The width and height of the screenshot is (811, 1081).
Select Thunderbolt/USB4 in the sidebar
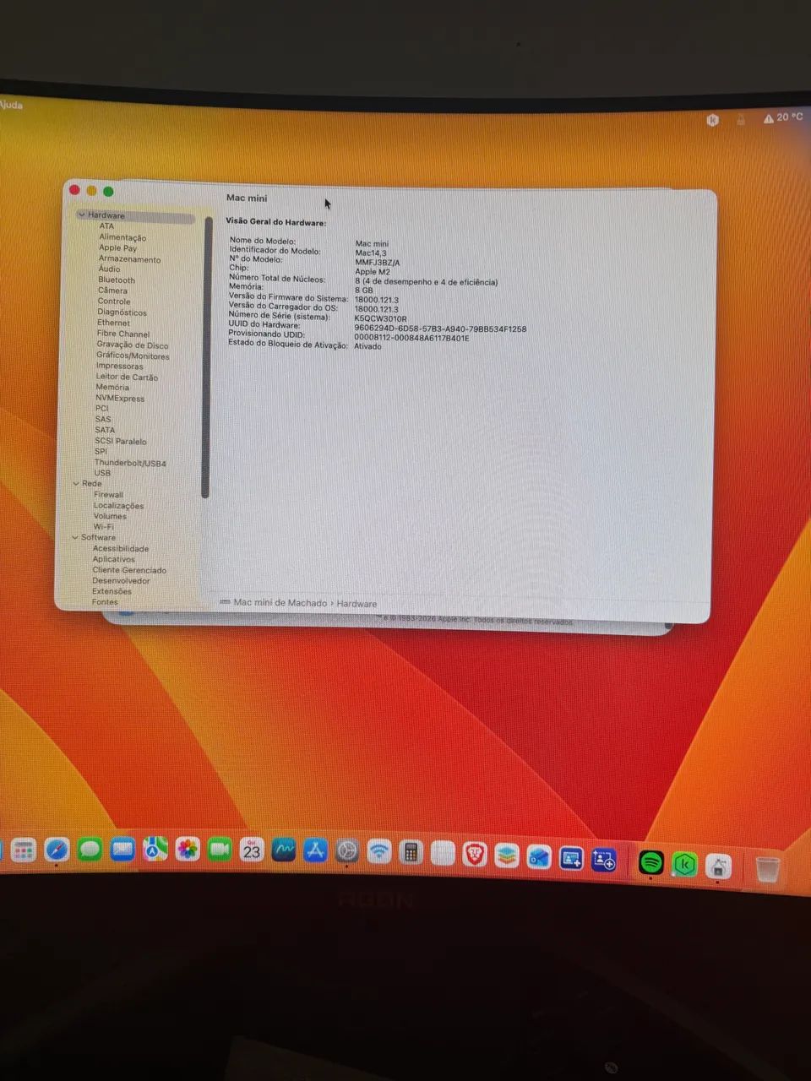[x=130, y=464]
